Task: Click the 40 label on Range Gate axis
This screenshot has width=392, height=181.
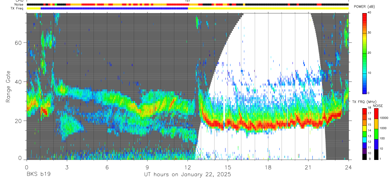Action: [x=19, y=82]
